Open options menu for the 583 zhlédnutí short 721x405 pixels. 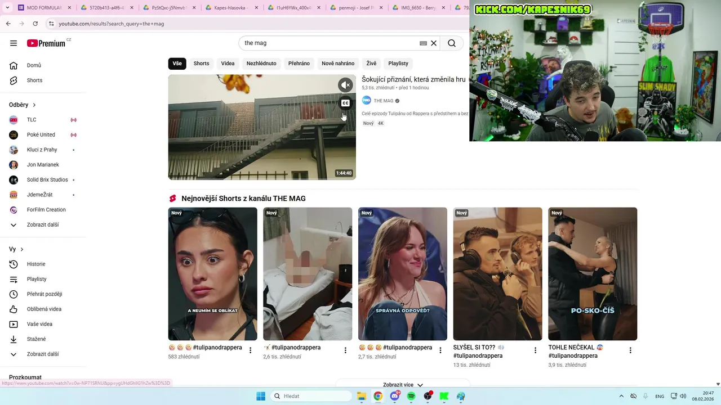click(251, 350)
